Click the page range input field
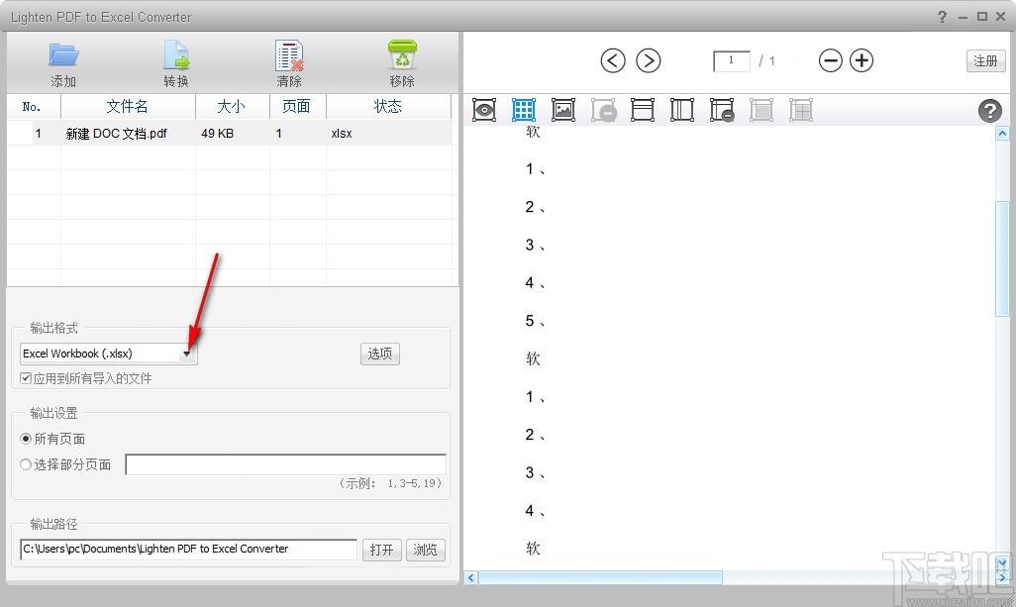Screen dimensions: 1016x607 (x=286, y=464)
